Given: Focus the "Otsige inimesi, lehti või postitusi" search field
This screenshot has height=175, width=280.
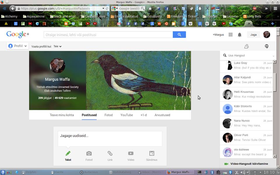Looking at the screenshot, I should tap(108, 35).
